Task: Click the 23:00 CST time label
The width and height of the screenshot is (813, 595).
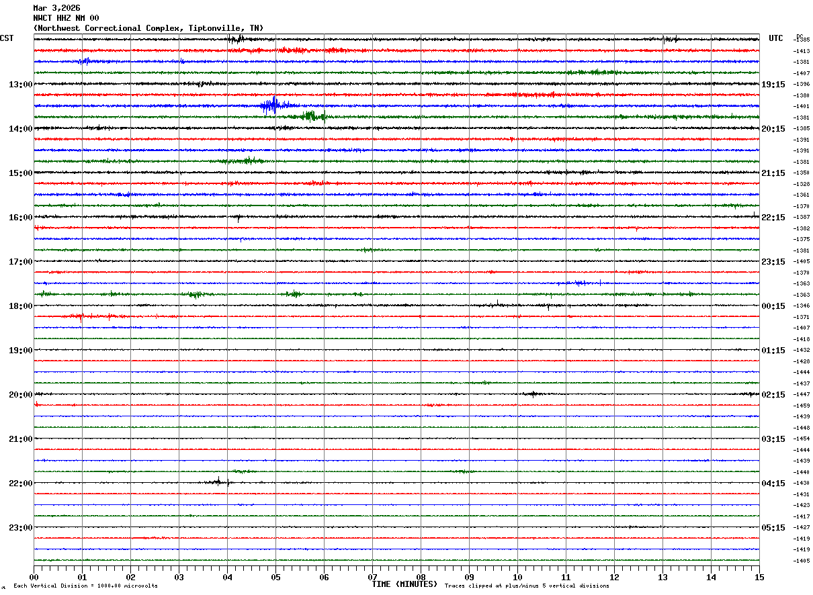Action: click(x=21, y=528)
